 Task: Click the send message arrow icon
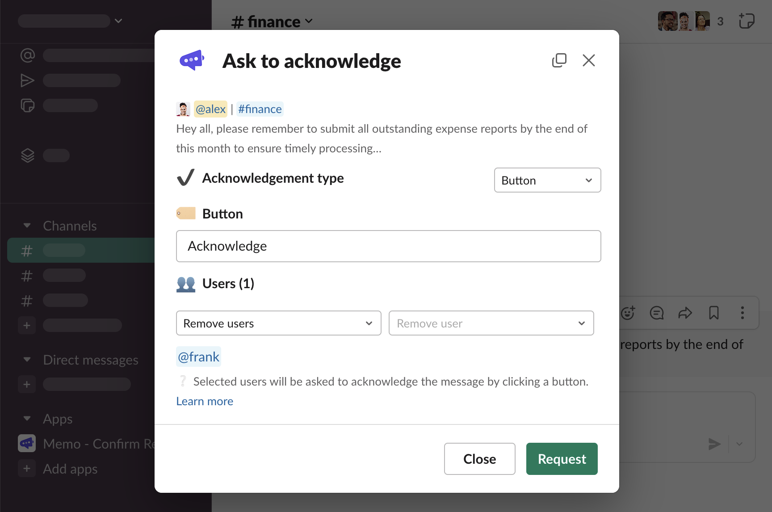pos(714,444)
